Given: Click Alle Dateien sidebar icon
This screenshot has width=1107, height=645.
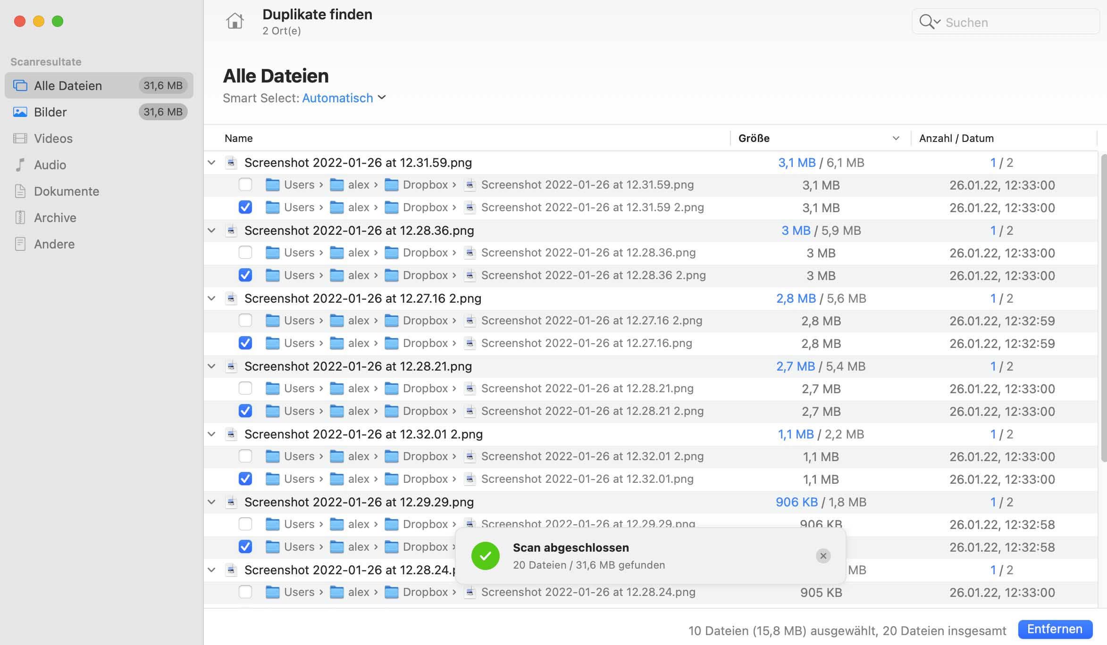Looking at the screenshot, I should pyautogui.click(x=20, y=85).
